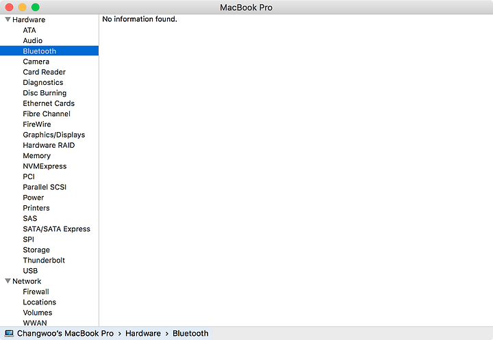
Task: Show Ethernet Cards information
Action: point(49,103)
